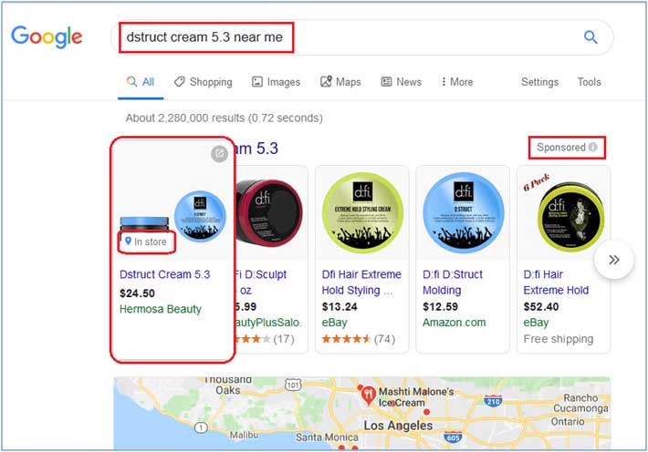Click the Hermosa Beauty seller name
This screenshot has height=452, width=648.
coord(161,309)
